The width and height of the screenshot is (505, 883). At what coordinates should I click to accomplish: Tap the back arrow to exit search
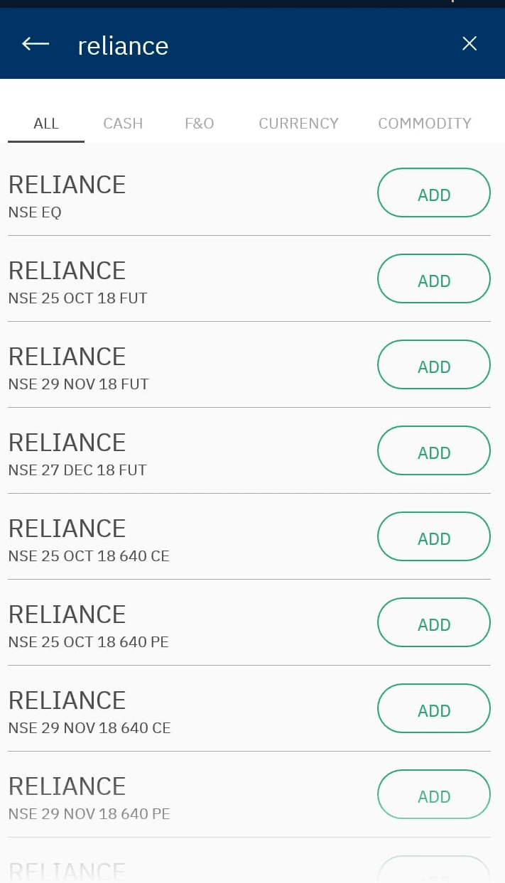tap(34, 43)
